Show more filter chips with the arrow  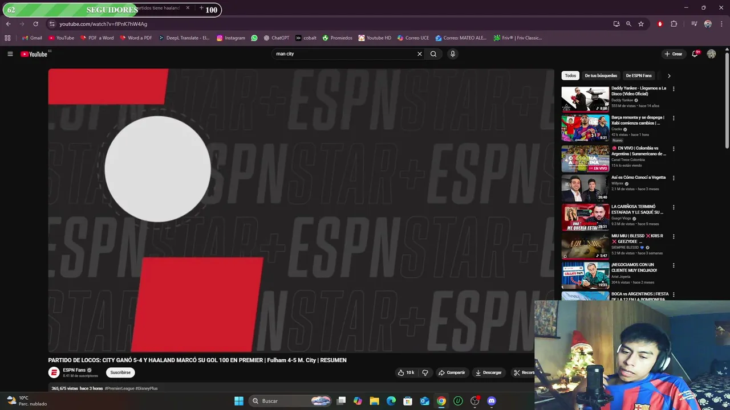(x=669, y=76)
